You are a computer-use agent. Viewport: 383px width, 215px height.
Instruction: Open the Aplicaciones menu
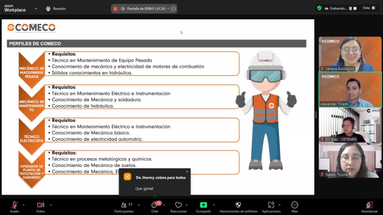(271, 205)
